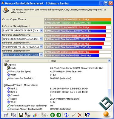Viewport: 114px width, 119px height.
Task: Click the Bank 1 512MB DDR-SDRAM value
Action: pyautogui.click(x=69, y=92)
